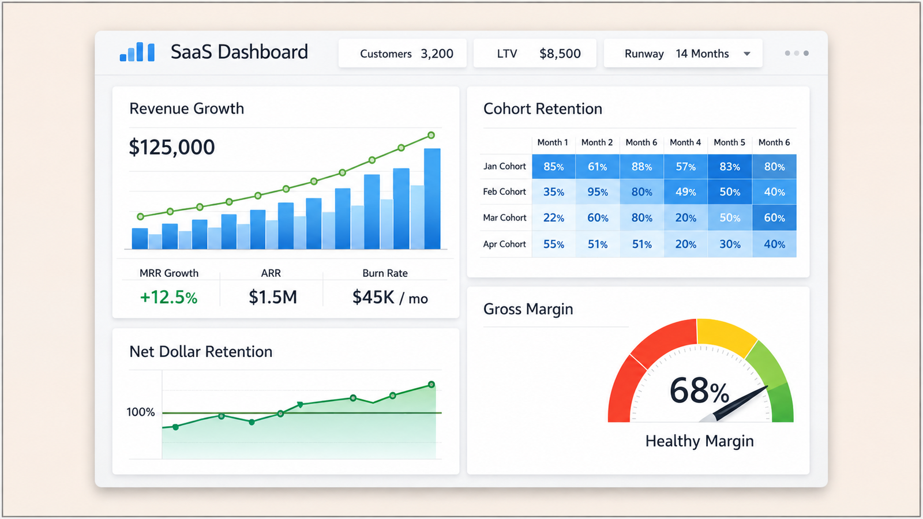
Task: Select the Feb Cohort row label
Action: coord(505,191)
